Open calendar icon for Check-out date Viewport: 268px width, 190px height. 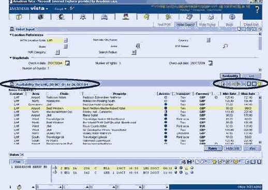[210, 63]
